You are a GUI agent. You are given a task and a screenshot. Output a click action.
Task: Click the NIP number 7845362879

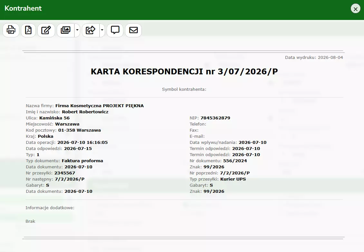(x=216, y=118)
